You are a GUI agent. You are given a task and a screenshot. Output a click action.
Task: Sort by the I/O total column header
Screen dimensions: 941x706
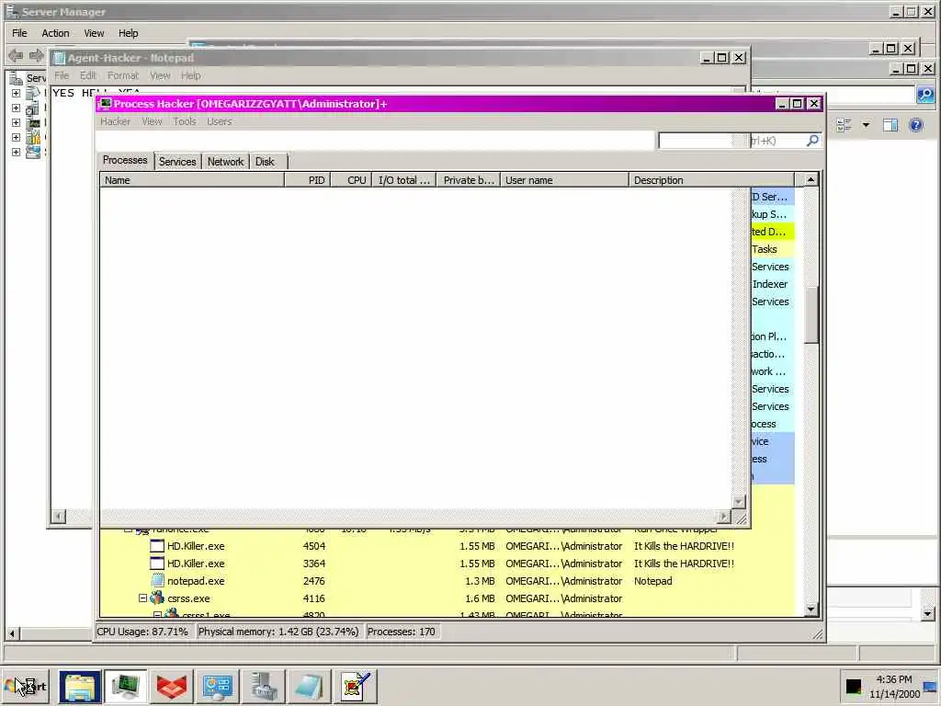pos(404,180)
